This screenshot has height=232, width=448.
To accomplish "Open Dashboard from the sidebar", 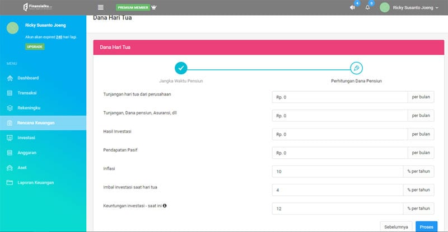I will pyautogui.click(x=28, y=78).
